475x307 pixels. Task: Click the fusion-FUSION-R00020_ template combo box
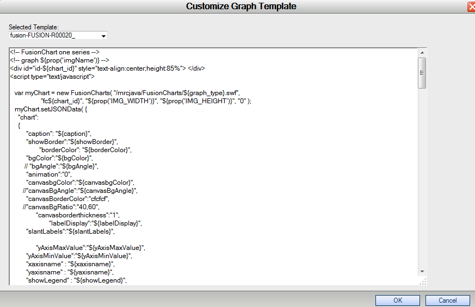tap(58, 35)
